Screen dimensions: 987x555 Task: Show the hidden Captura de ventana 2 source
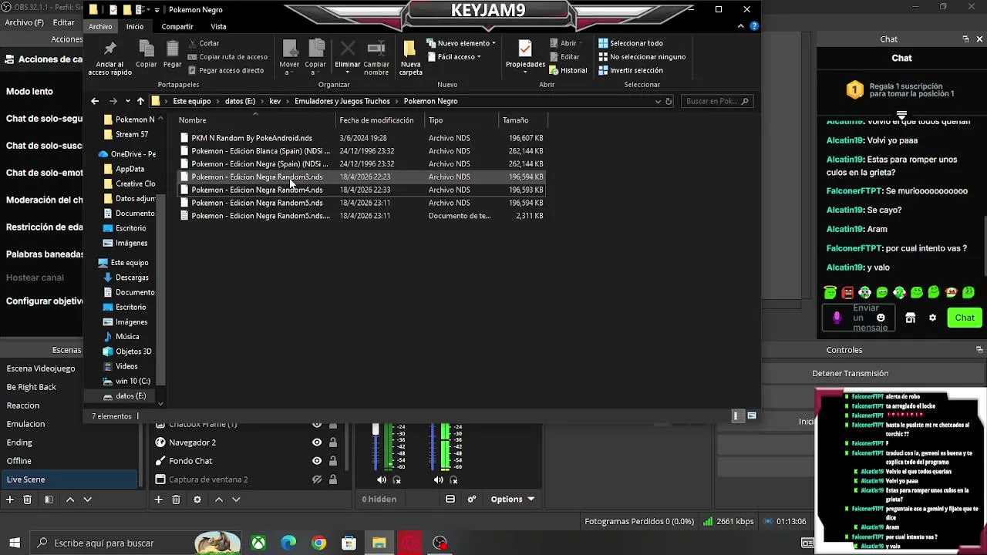pos(317,479)
